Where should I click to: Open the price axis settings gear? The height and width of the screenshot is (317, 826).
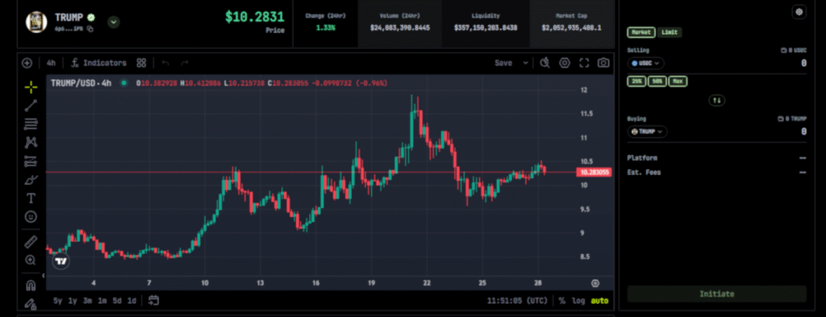(x=595, y=283)
